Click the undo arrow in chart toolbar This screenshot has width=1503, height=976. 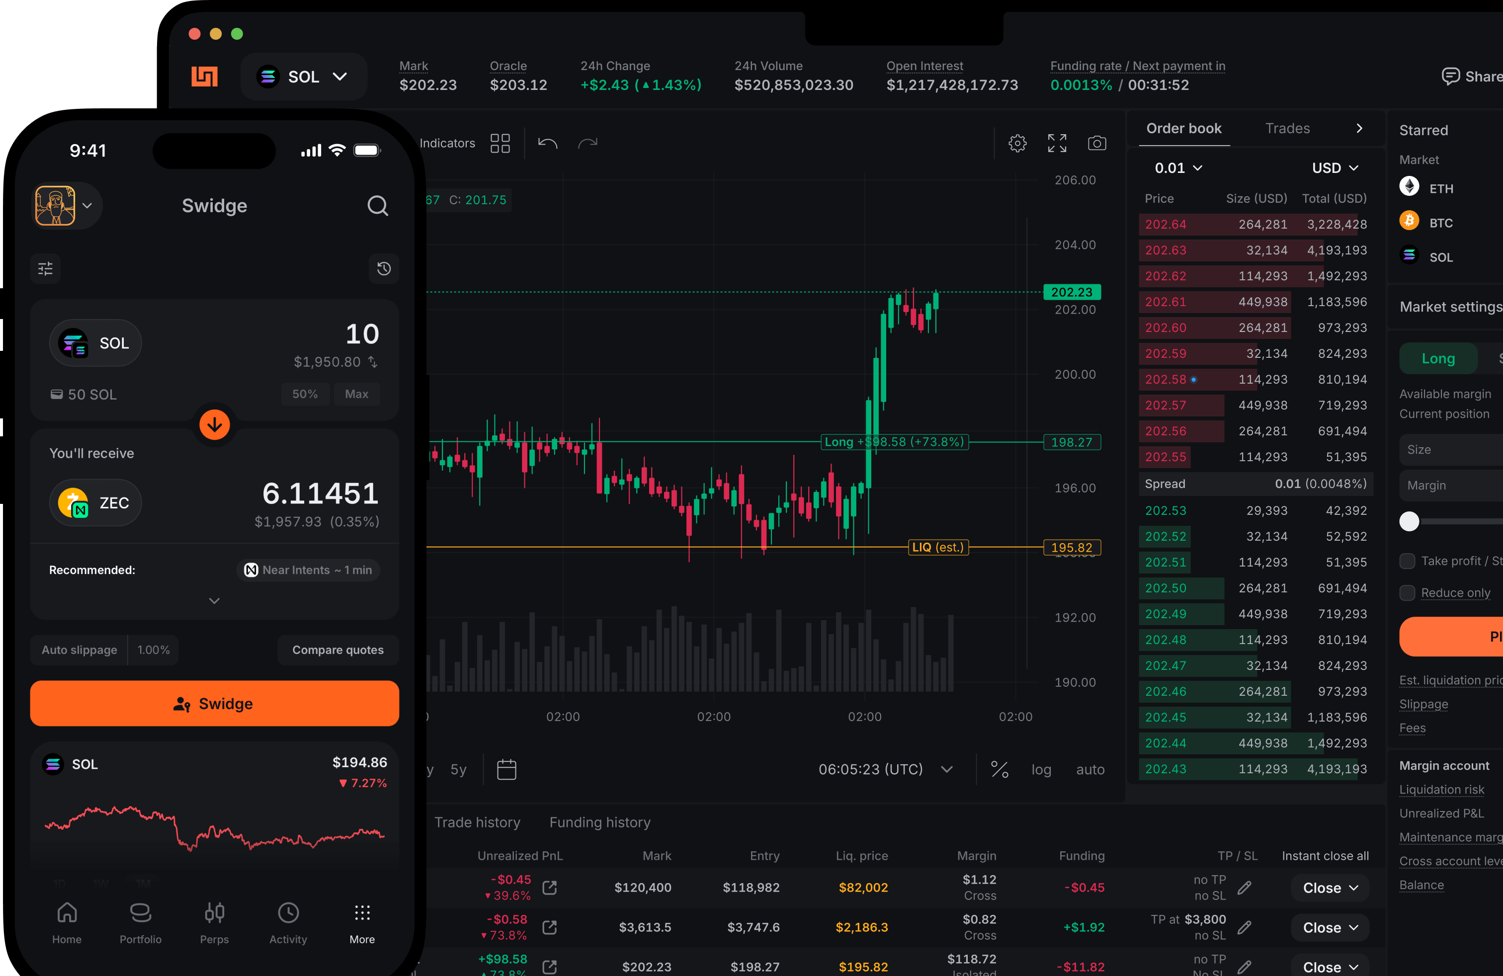[547, 143]
